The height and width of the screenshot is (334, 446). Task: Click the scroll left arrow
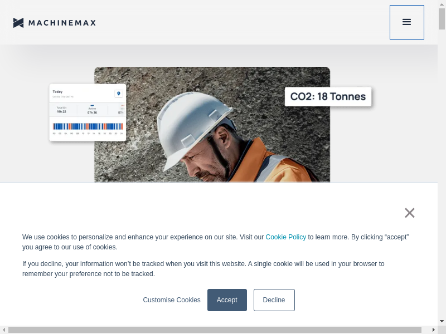pos(3,330)
